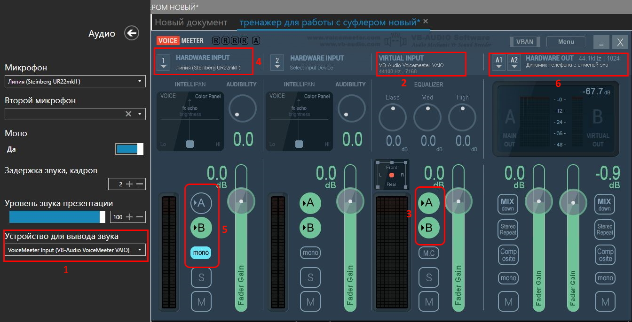
Task: Adjust the Med equalizer knob
Action: tap(427, 117)
